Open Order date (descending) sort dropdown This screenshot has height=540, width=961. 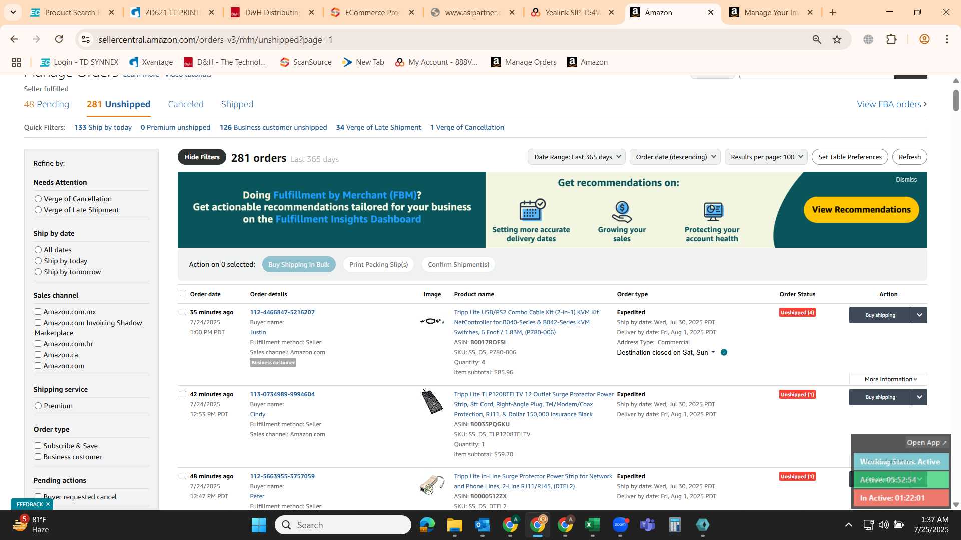[x=675, y=157]
